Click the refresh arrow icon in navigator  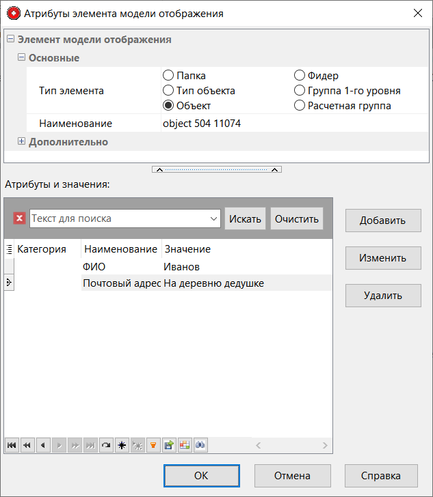point(106,445)
